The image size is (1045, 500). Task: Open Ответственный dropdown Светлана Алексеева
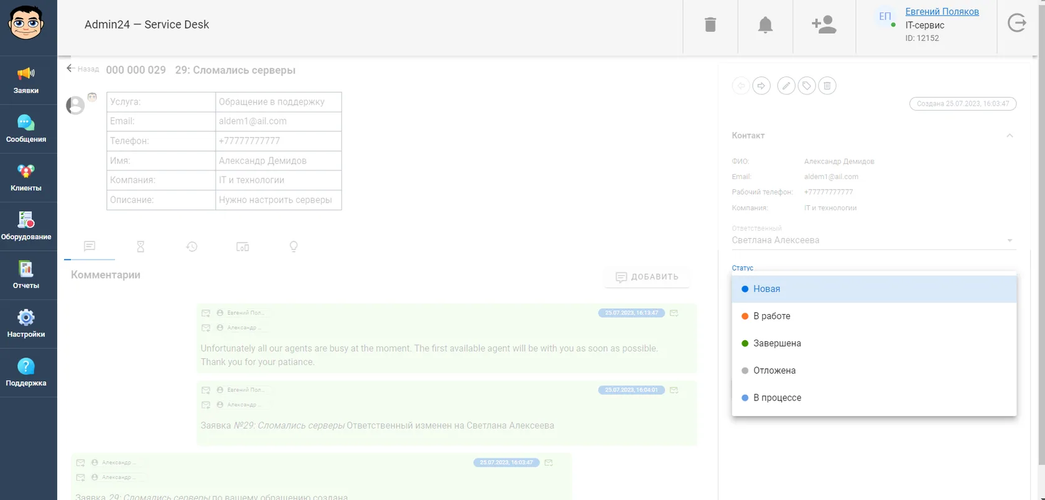(874, 240)
